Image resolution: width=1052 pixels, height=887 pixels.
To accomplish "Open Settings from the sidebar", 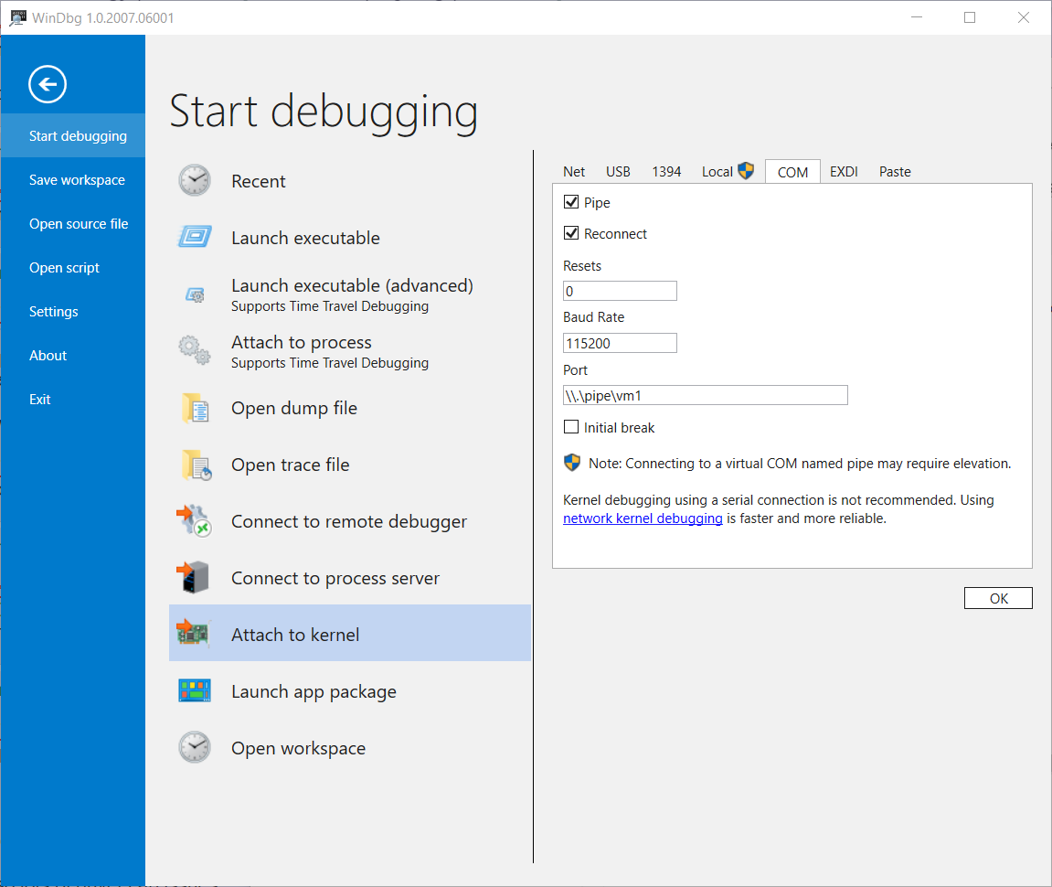I will [x=73, y=312].
